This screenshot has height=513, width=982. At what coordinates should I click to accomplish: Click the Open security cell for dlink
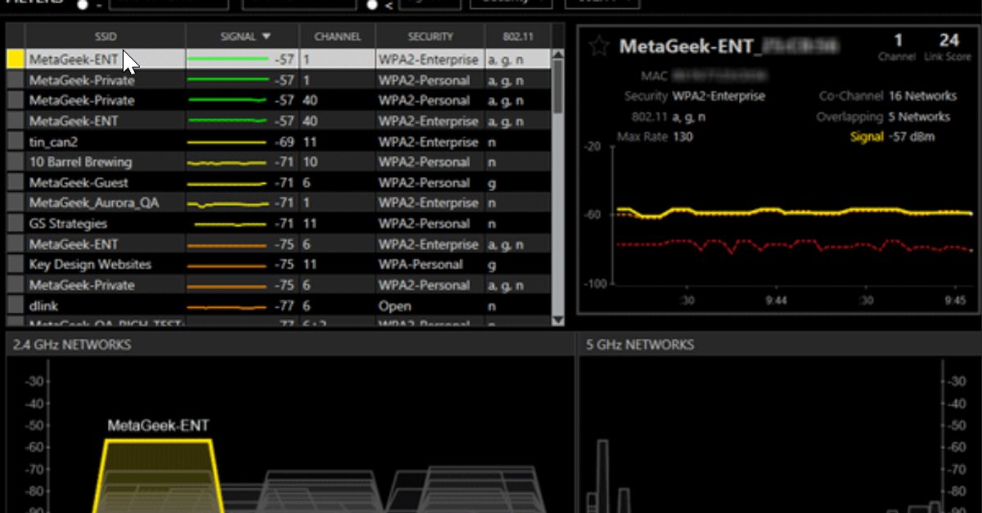pyautogui.click(x=394, y=306)
